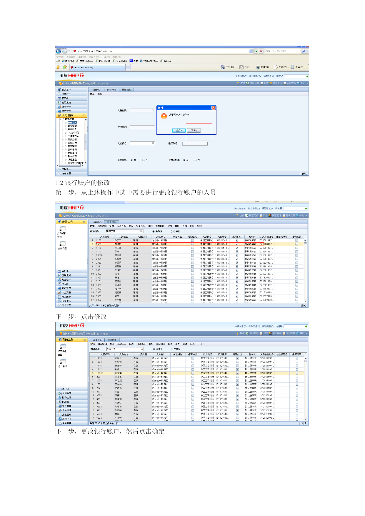Viewport: 365px width, 516px height.
Task: Click the add-to-favorites star-plus icon
Action: (65, 67)
